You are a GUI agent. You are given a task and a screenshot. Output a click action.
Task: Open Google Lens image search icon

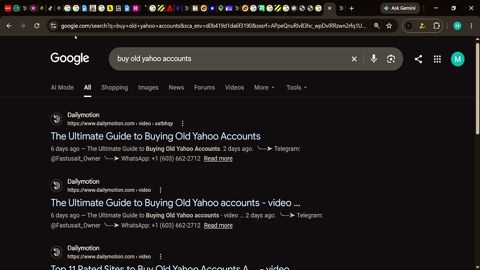point(391,59)
